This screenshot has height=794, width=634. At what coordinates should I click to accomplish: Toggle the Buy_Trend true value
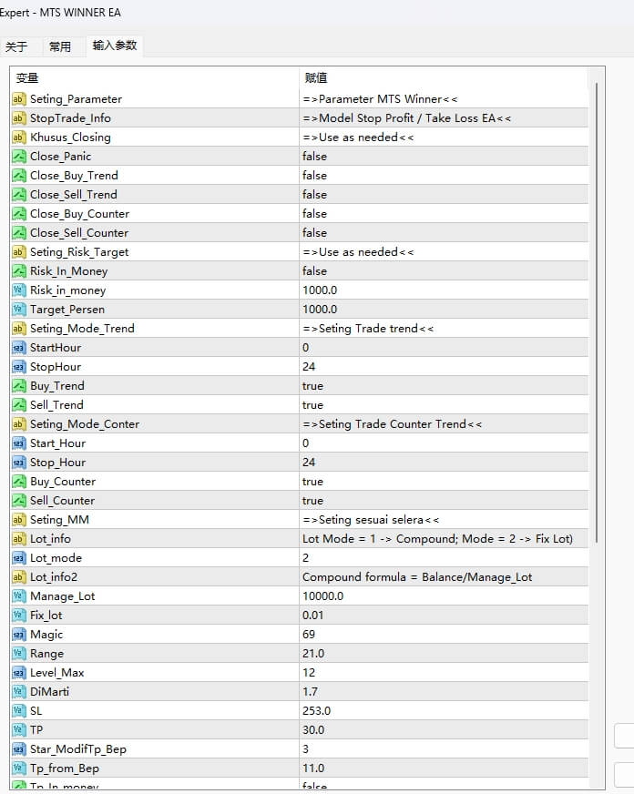click(x=312, y=385)
